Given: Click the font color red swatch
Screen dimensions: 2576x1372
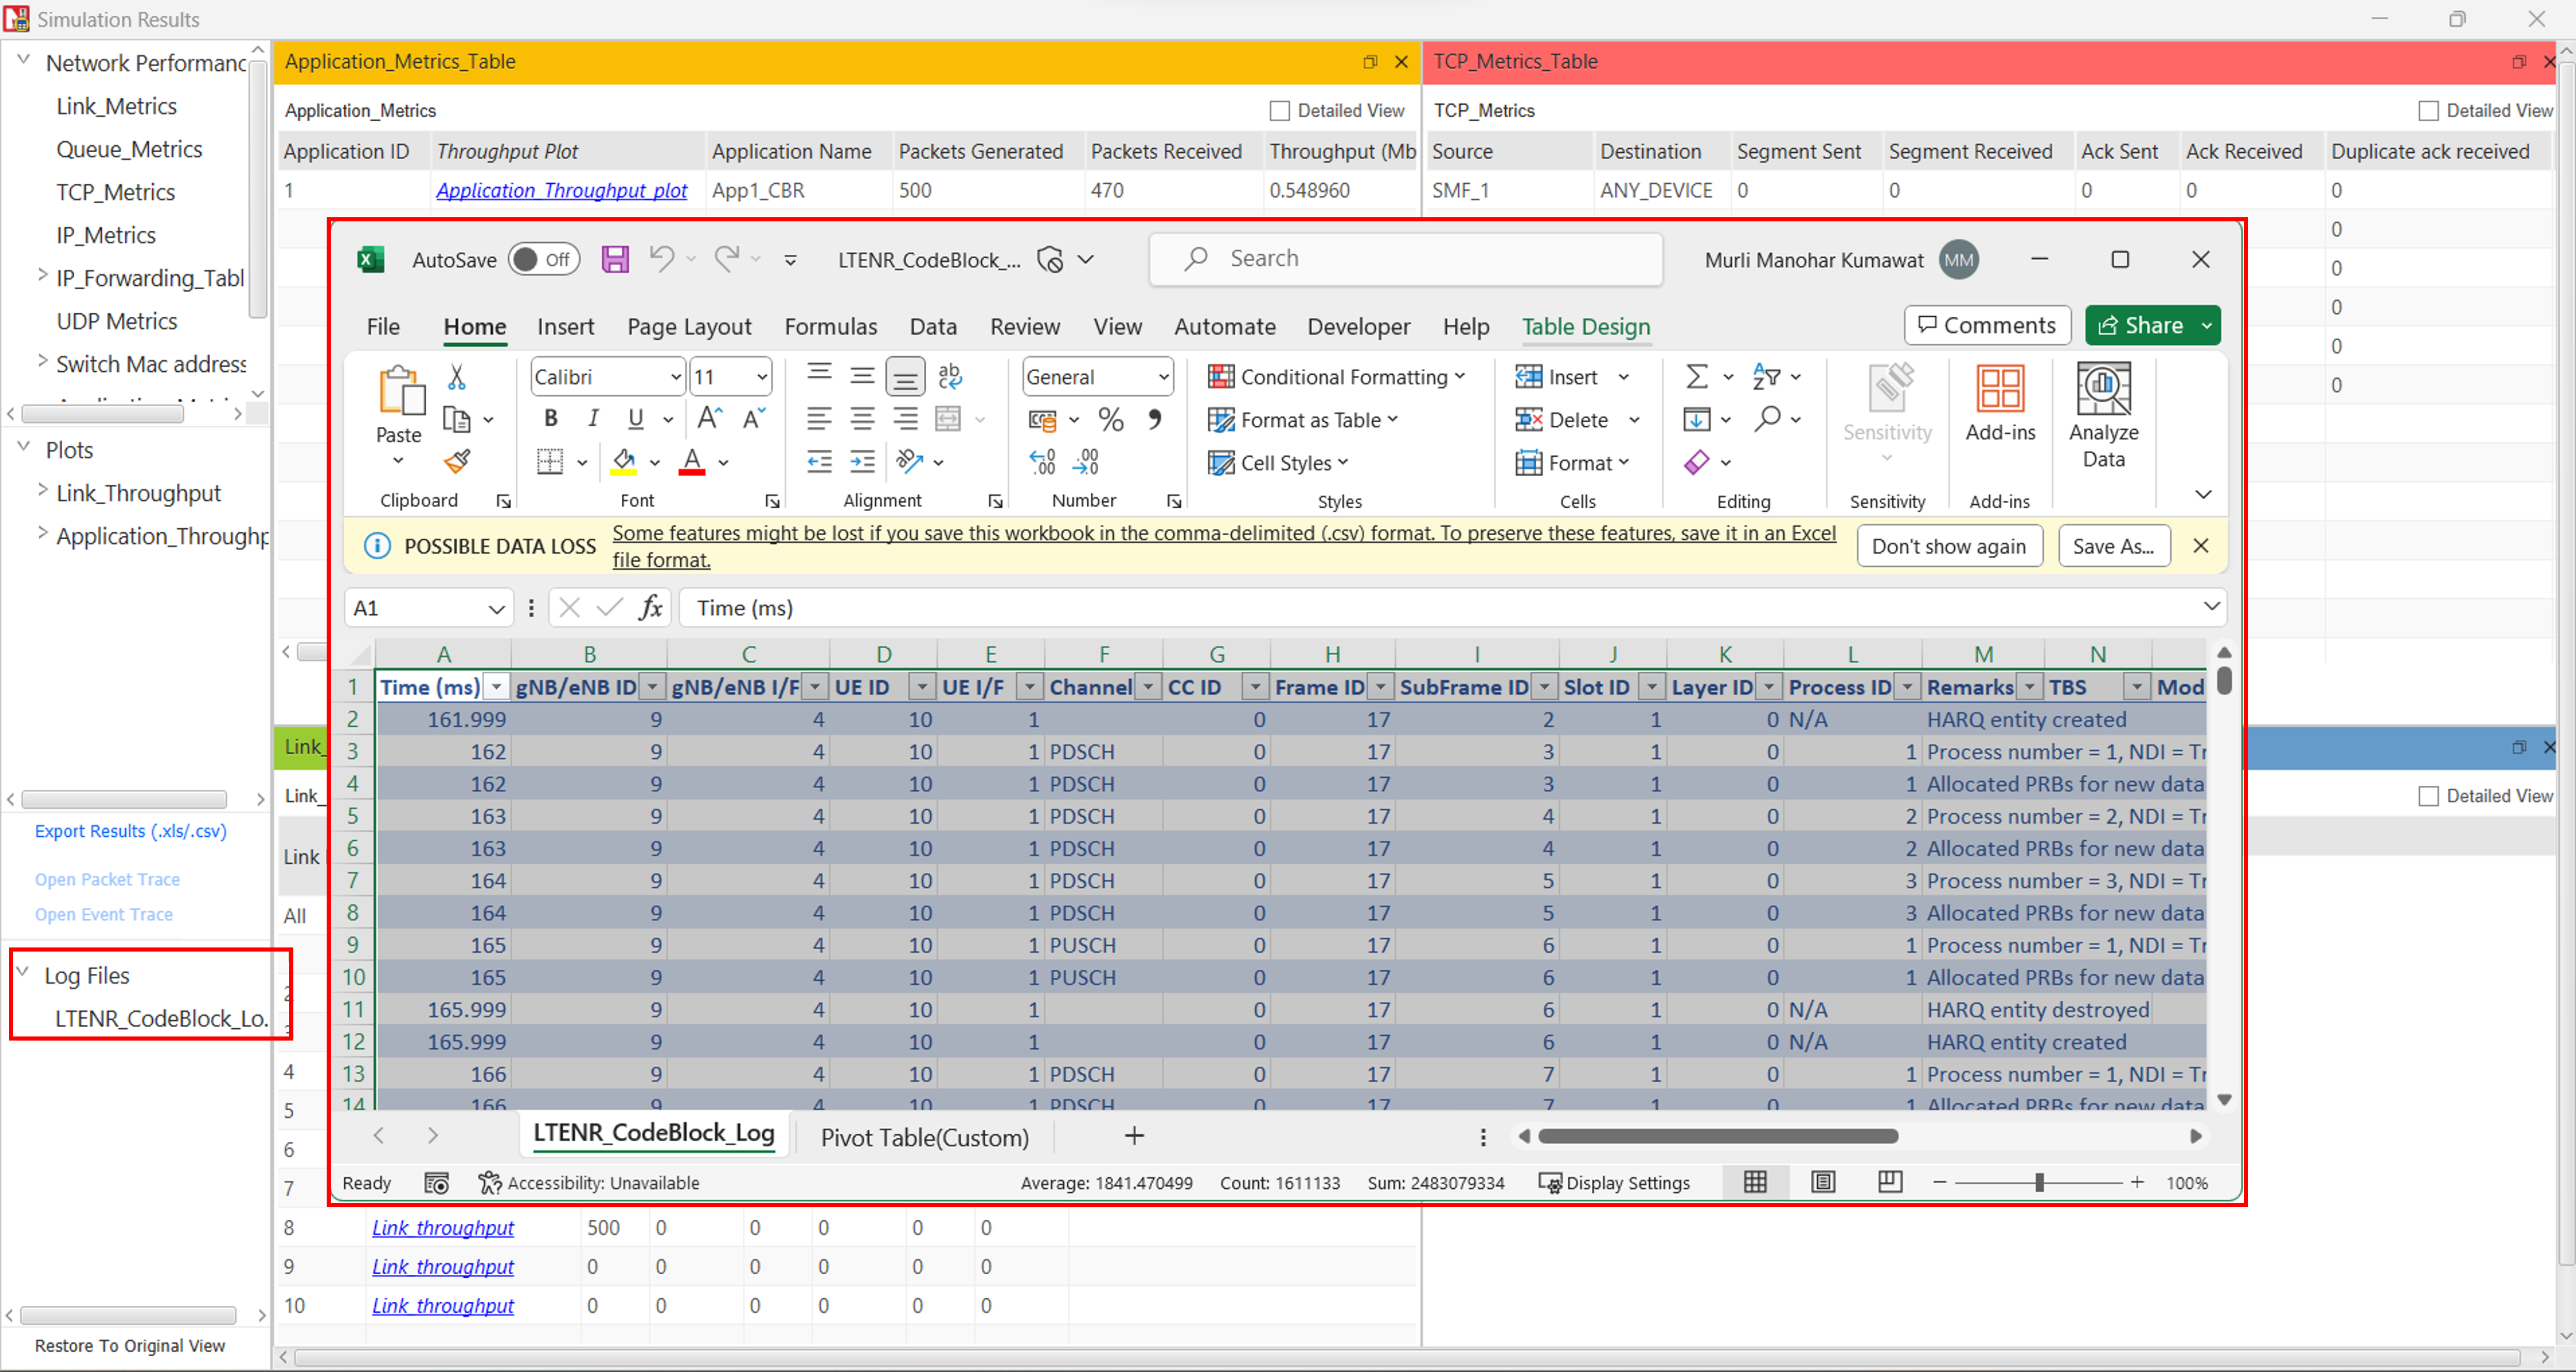Looking at the screenshot, I should (692, 462).
